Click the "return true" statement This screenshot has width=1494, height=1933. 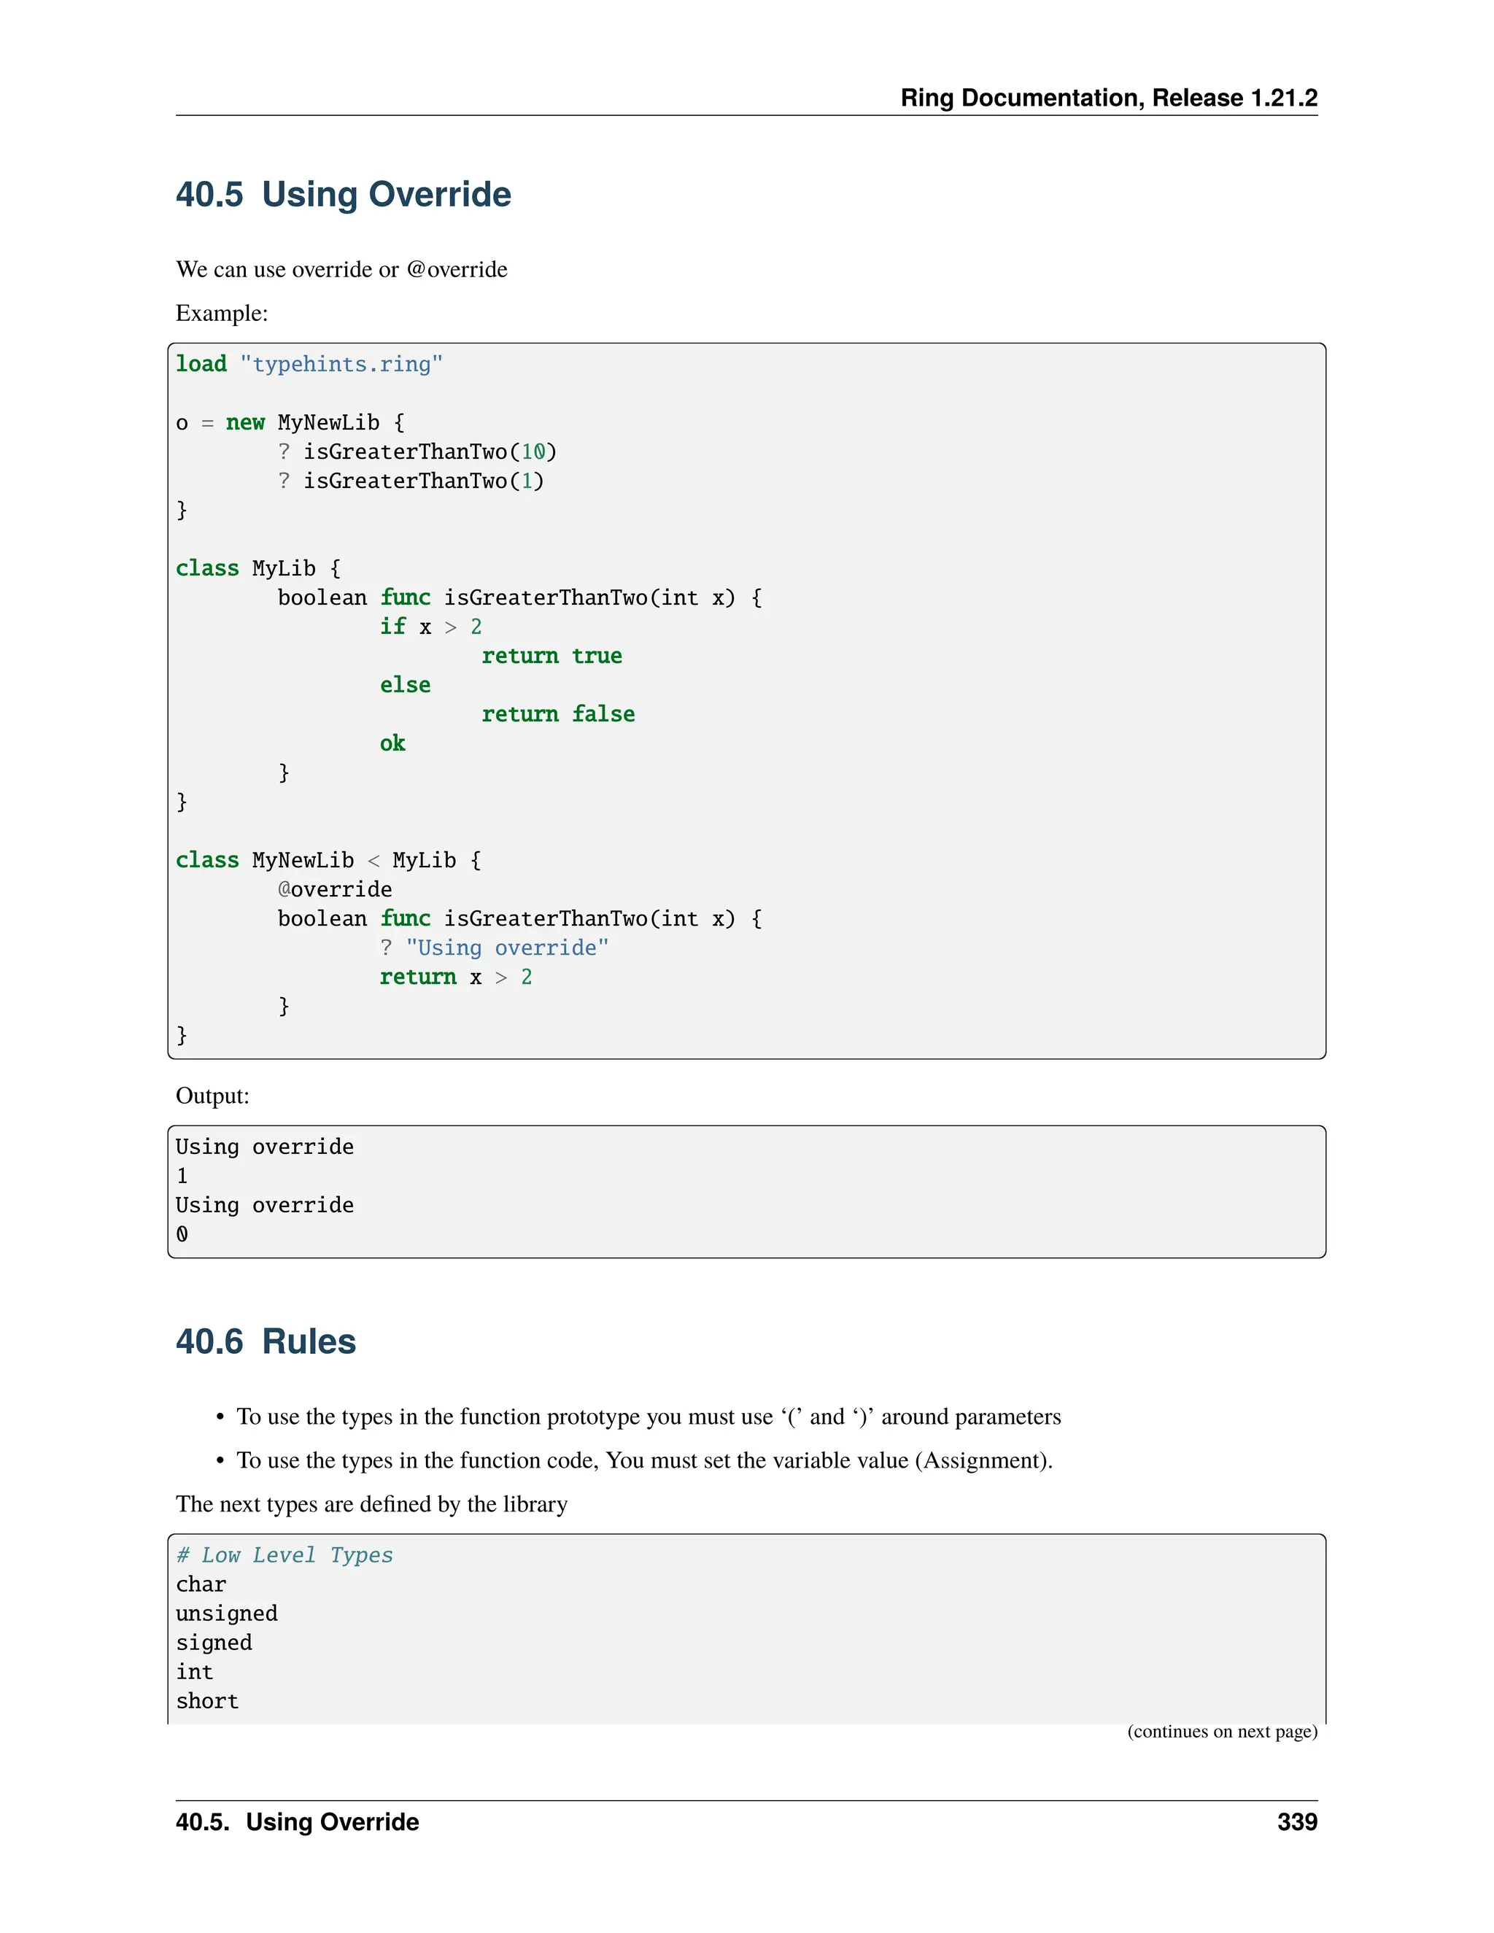pyautogui.click(x=551, y=656)
